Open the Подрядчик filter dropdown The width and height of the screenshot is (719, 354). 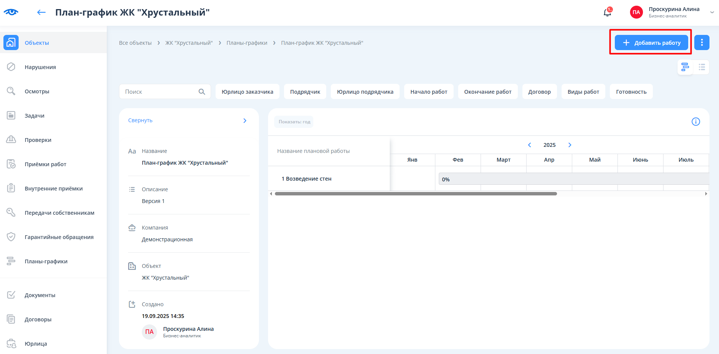tap(305, 92)
